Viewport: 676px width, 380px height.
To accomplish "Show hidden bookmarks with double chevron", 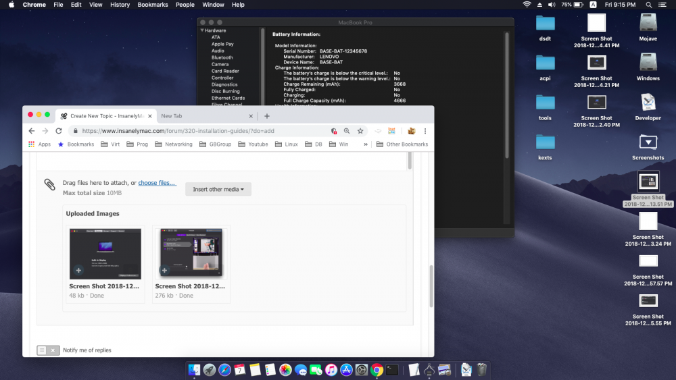I will pos(366,144).
